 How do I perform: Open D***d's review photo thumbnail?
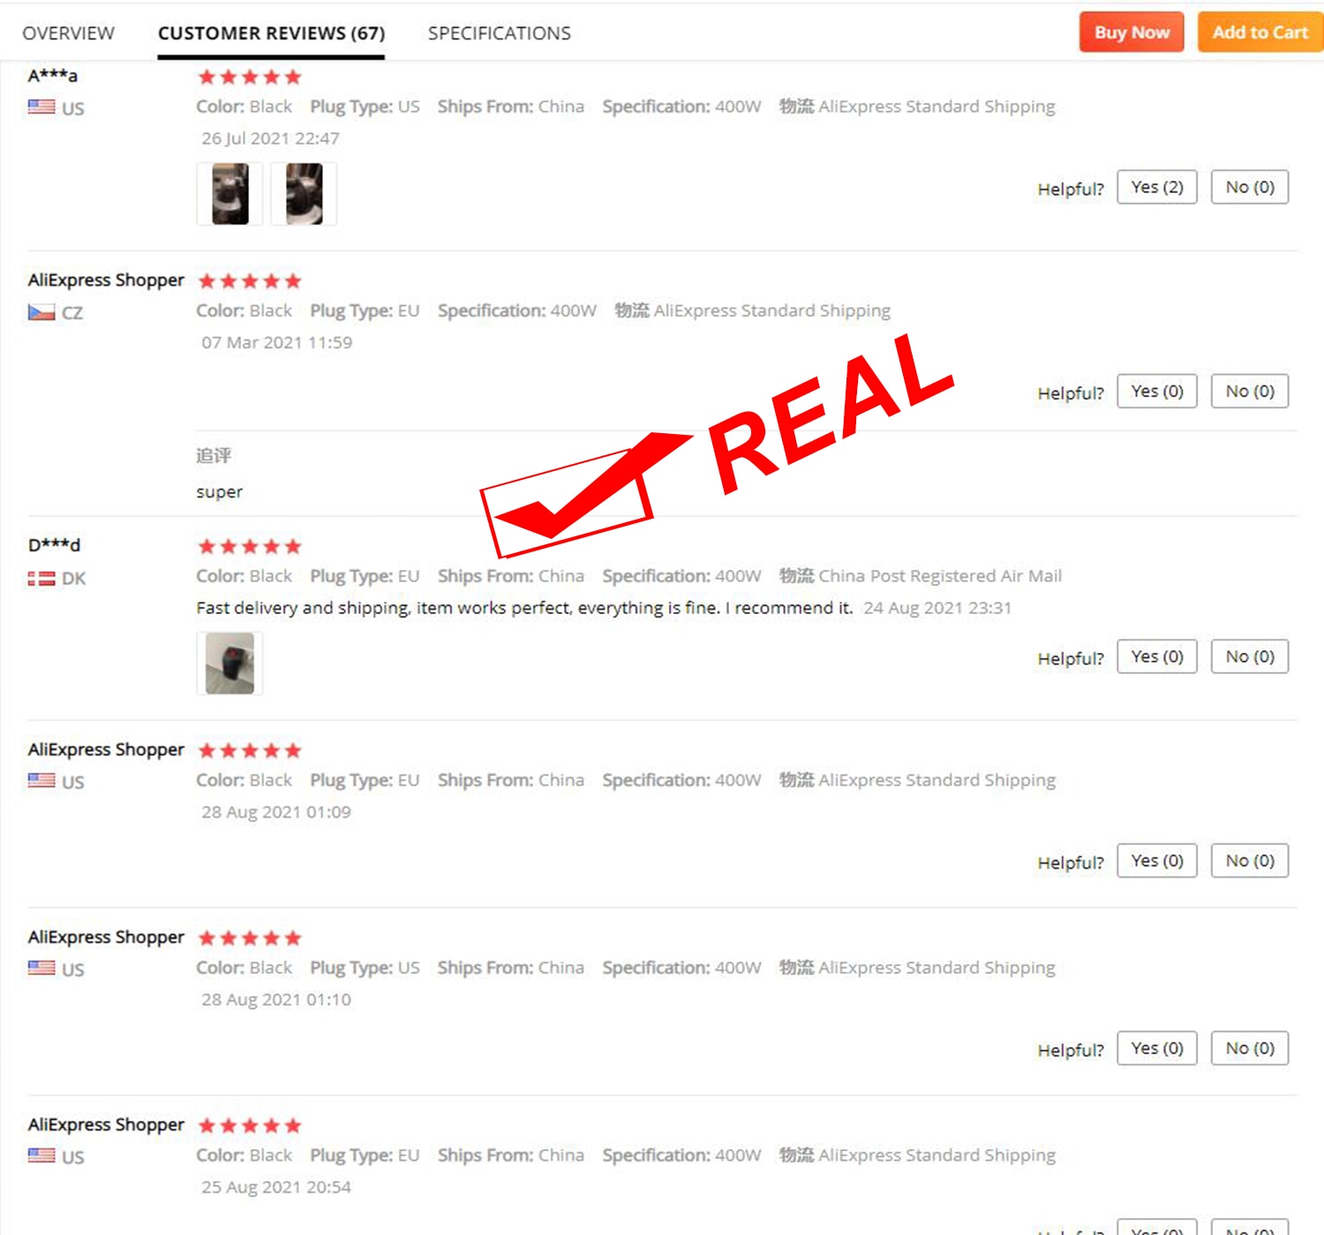click(x=229, y=662)
